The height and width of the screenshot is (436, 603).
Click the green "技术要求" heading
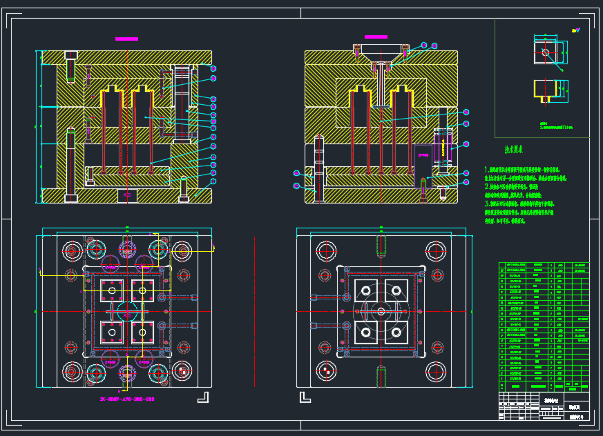coord(513,150)
